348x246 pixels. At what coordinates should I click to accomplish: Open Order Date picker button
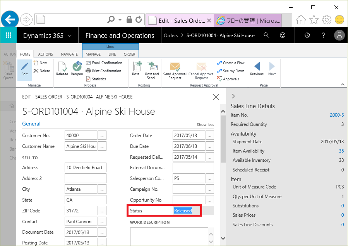click(210, 135)
